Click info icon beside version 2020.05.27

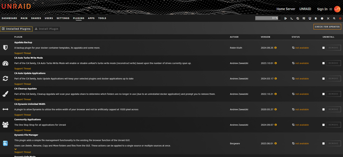click(x=276, y=109)
